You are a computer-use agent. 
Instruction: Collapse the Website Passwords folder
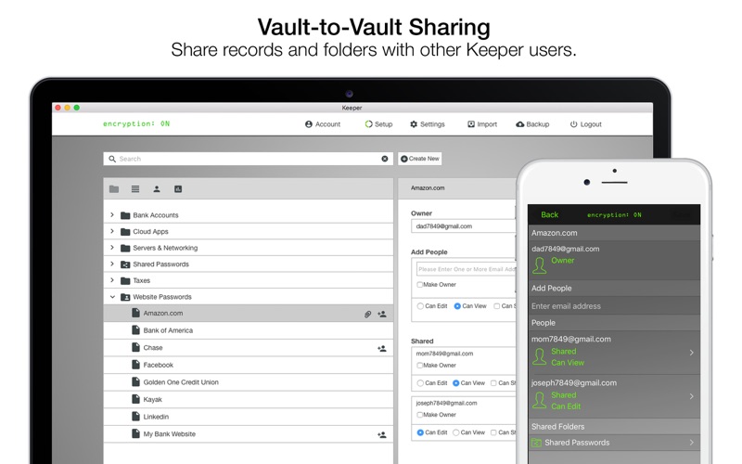tap(112, 297)
